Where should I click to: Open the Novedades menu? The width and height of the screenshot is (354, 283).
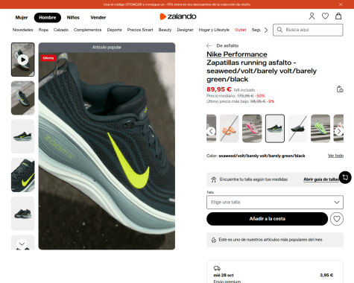(x=23, y=30)
